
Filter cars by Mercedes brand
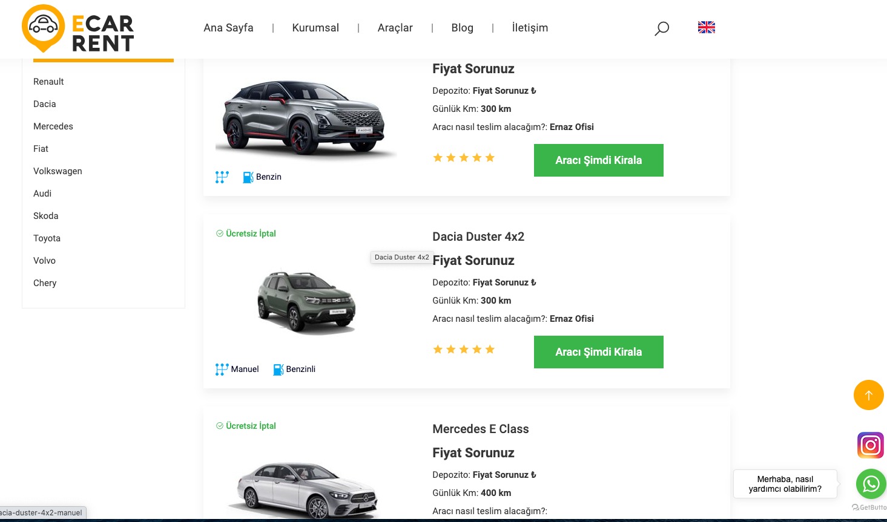53,126
